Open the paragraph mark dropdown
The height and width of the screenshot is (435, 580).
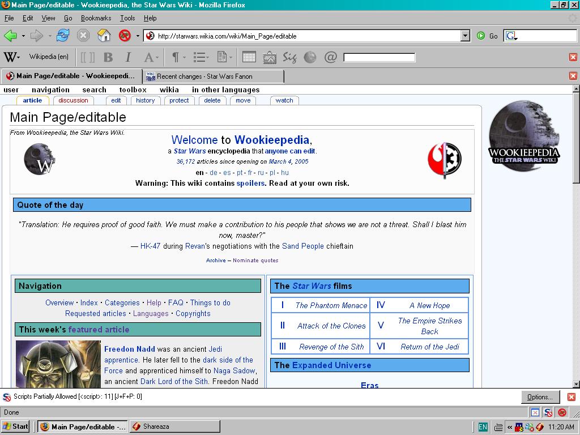point(178,57)
